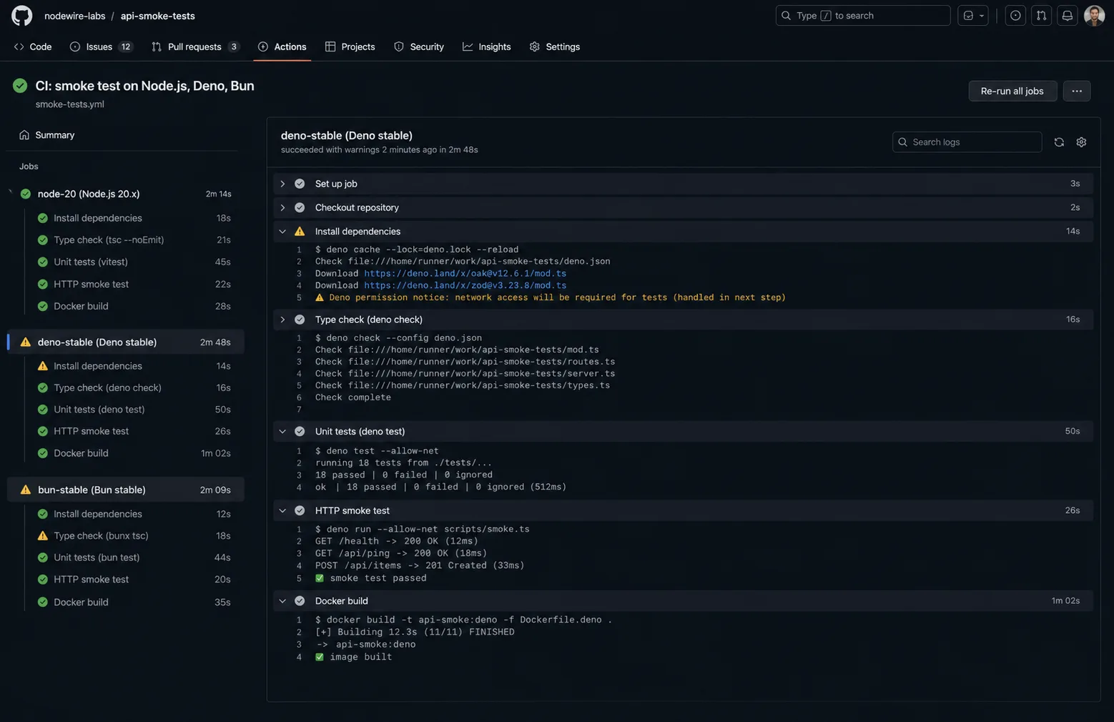The height and width of the screenshot is (722, 1114).
Task: Collapse the node-20 job tree arrow
Action: point(10,192)
